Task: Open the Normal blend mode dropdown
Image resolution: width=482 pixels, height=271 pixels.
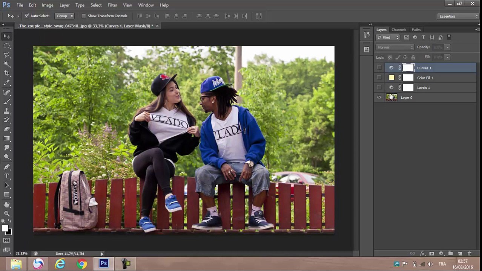Action: point(395,47)
